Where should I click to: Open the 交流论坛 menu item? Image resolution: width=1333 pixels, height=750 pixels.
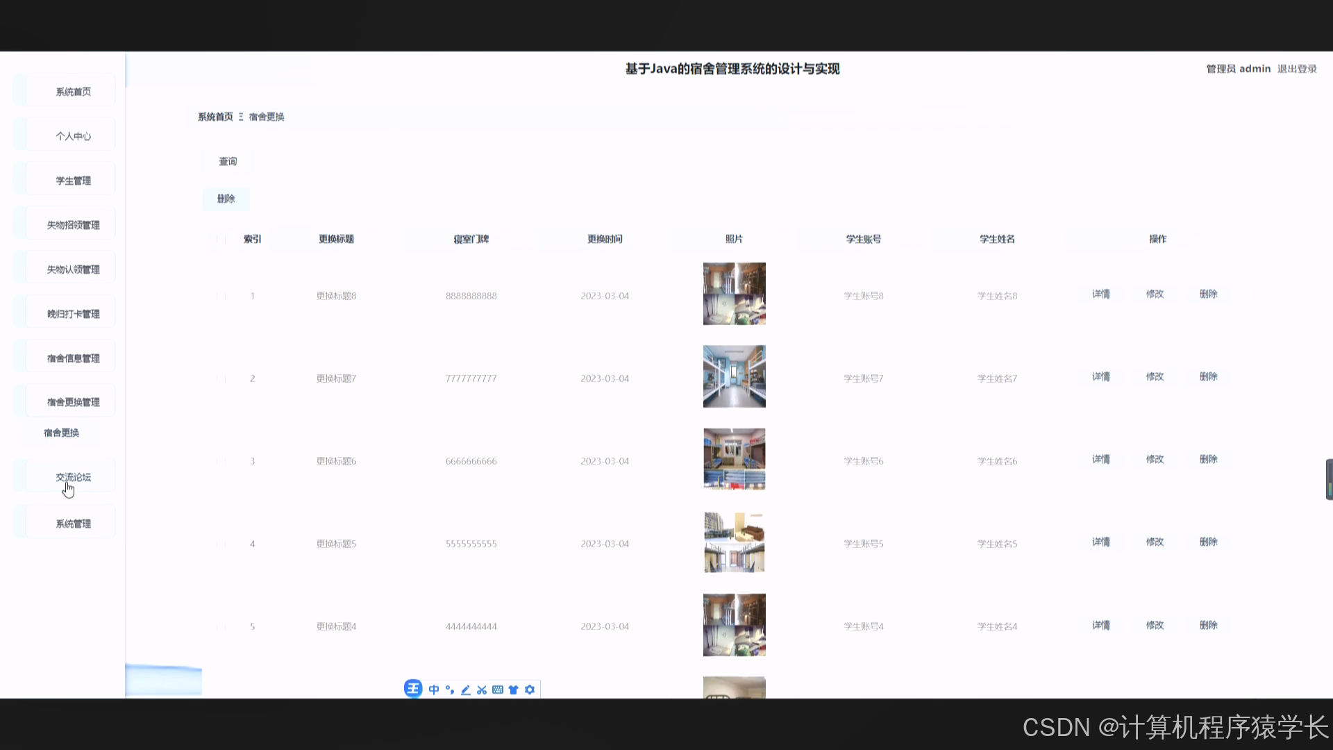tap(73, 477)
